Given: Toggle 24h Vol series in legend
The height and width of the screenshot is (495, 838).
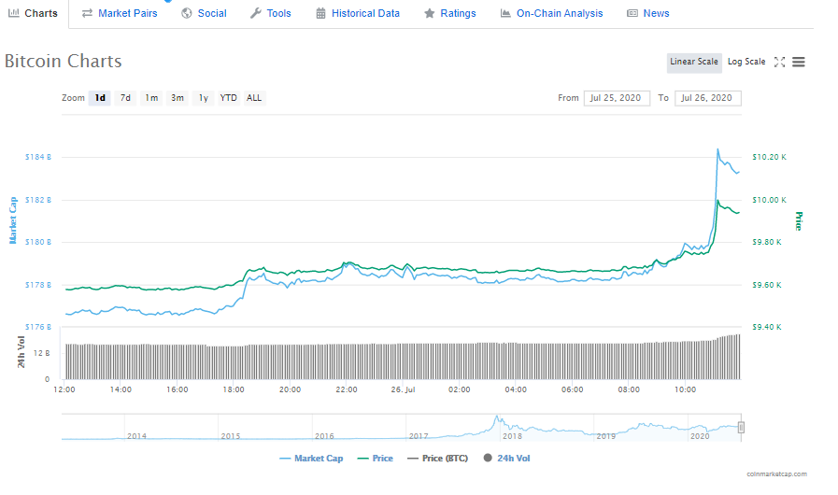Looking at the screenshot, I should point(506,459).
